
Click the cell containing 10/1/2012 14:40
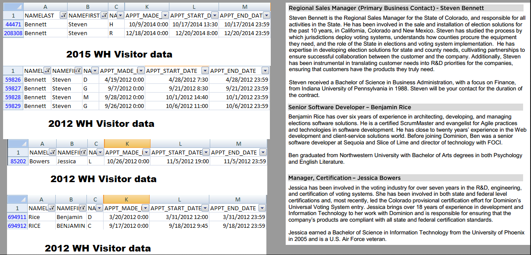177,97
